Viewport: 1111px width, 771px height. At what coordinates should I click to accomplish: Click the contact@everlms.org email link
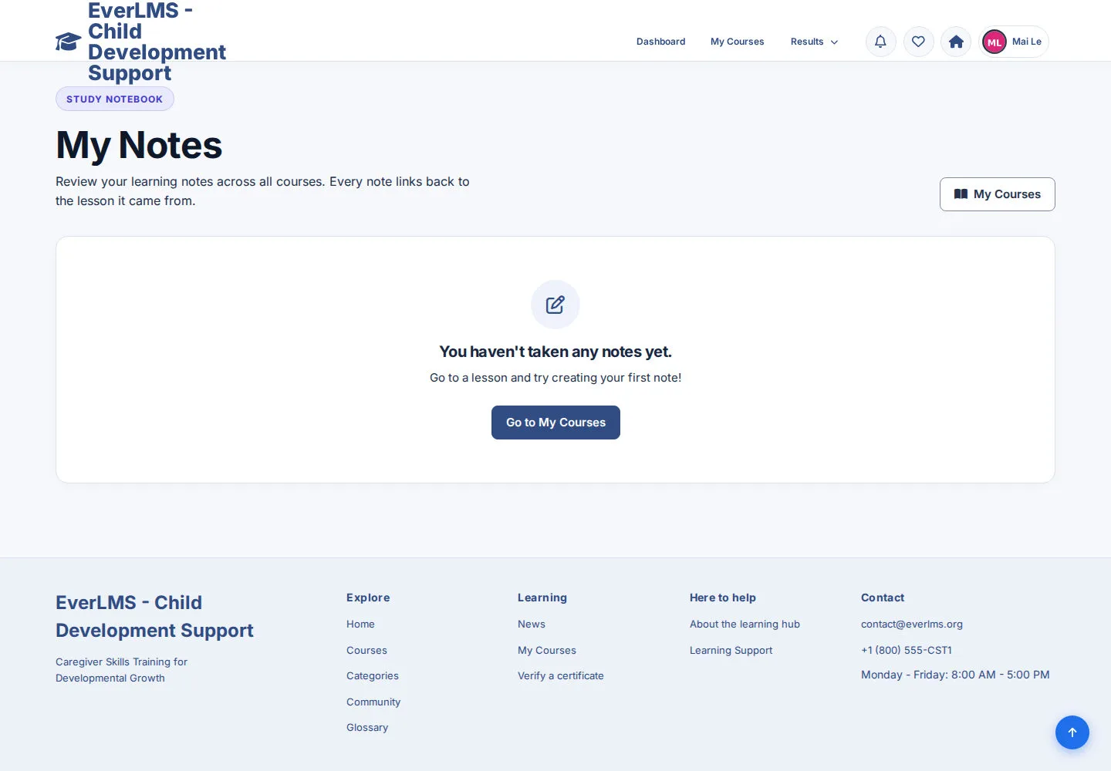(x=912, y=625)
